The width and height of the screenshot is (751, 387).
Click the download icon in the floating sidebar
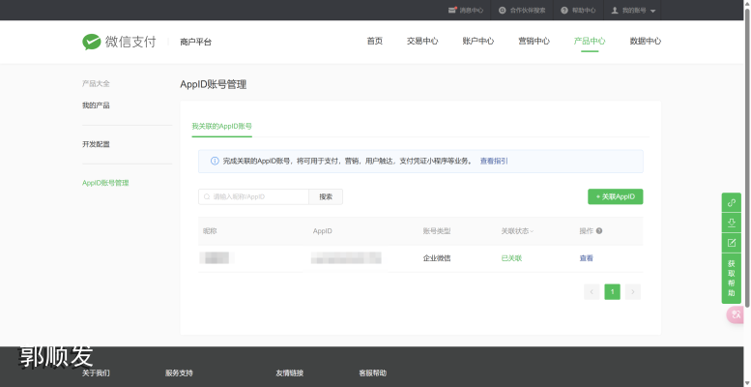pos(732,223)
